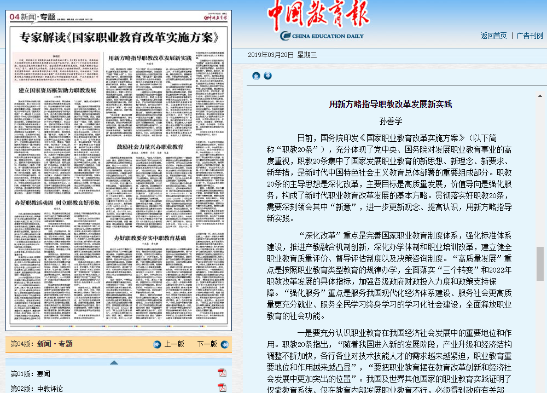Open the PDF icon for 第01版 要闻

pyautogui.click(x=222, y=373)
